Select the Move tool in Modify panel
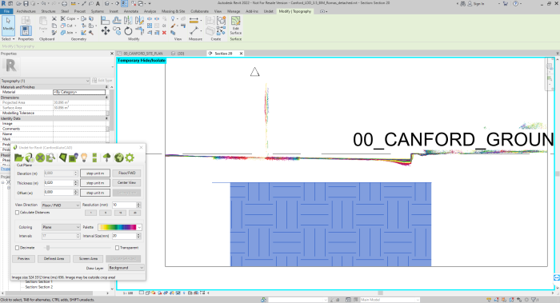560x303 pixels. [x=106, y=31]
